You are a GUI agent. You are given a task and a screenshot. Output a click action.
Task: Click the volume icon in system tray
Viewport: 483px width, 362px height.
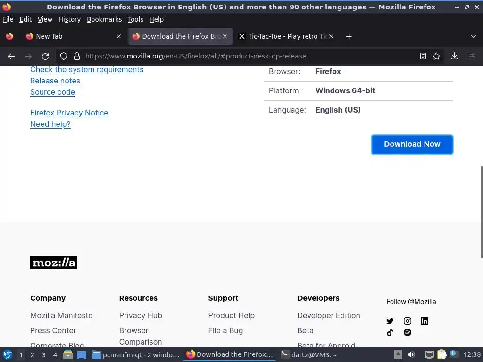[411, 354]
